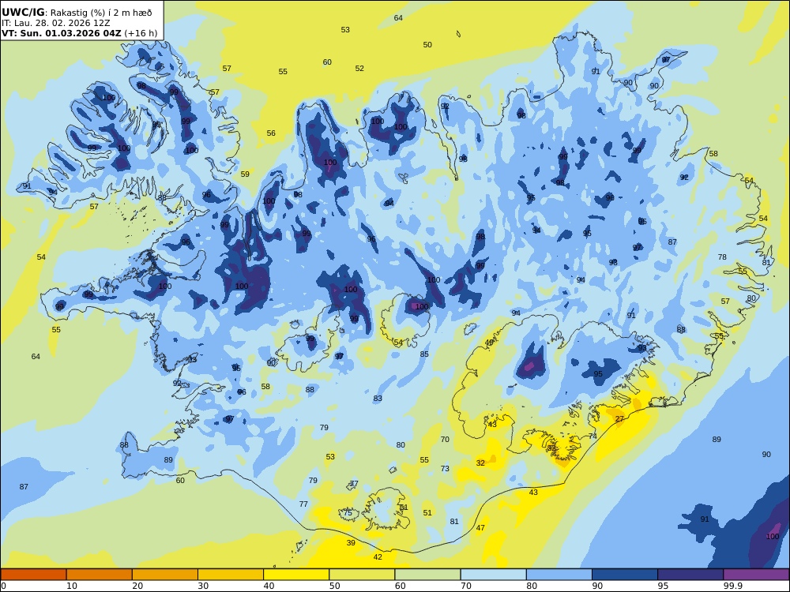Screen dimensions: 790x592
Task: Click the "20" legend scale label
Action: tap(137, 586)
